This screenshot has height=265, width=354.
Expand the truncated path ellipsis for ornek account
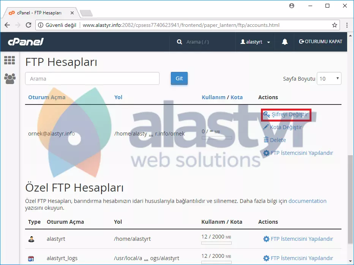tap(151, 134)
